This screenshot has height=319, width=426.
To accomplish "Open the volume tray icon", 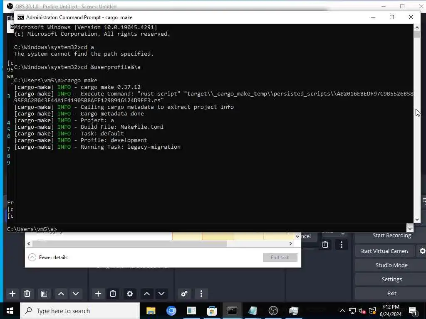I will tap(362, 311).
